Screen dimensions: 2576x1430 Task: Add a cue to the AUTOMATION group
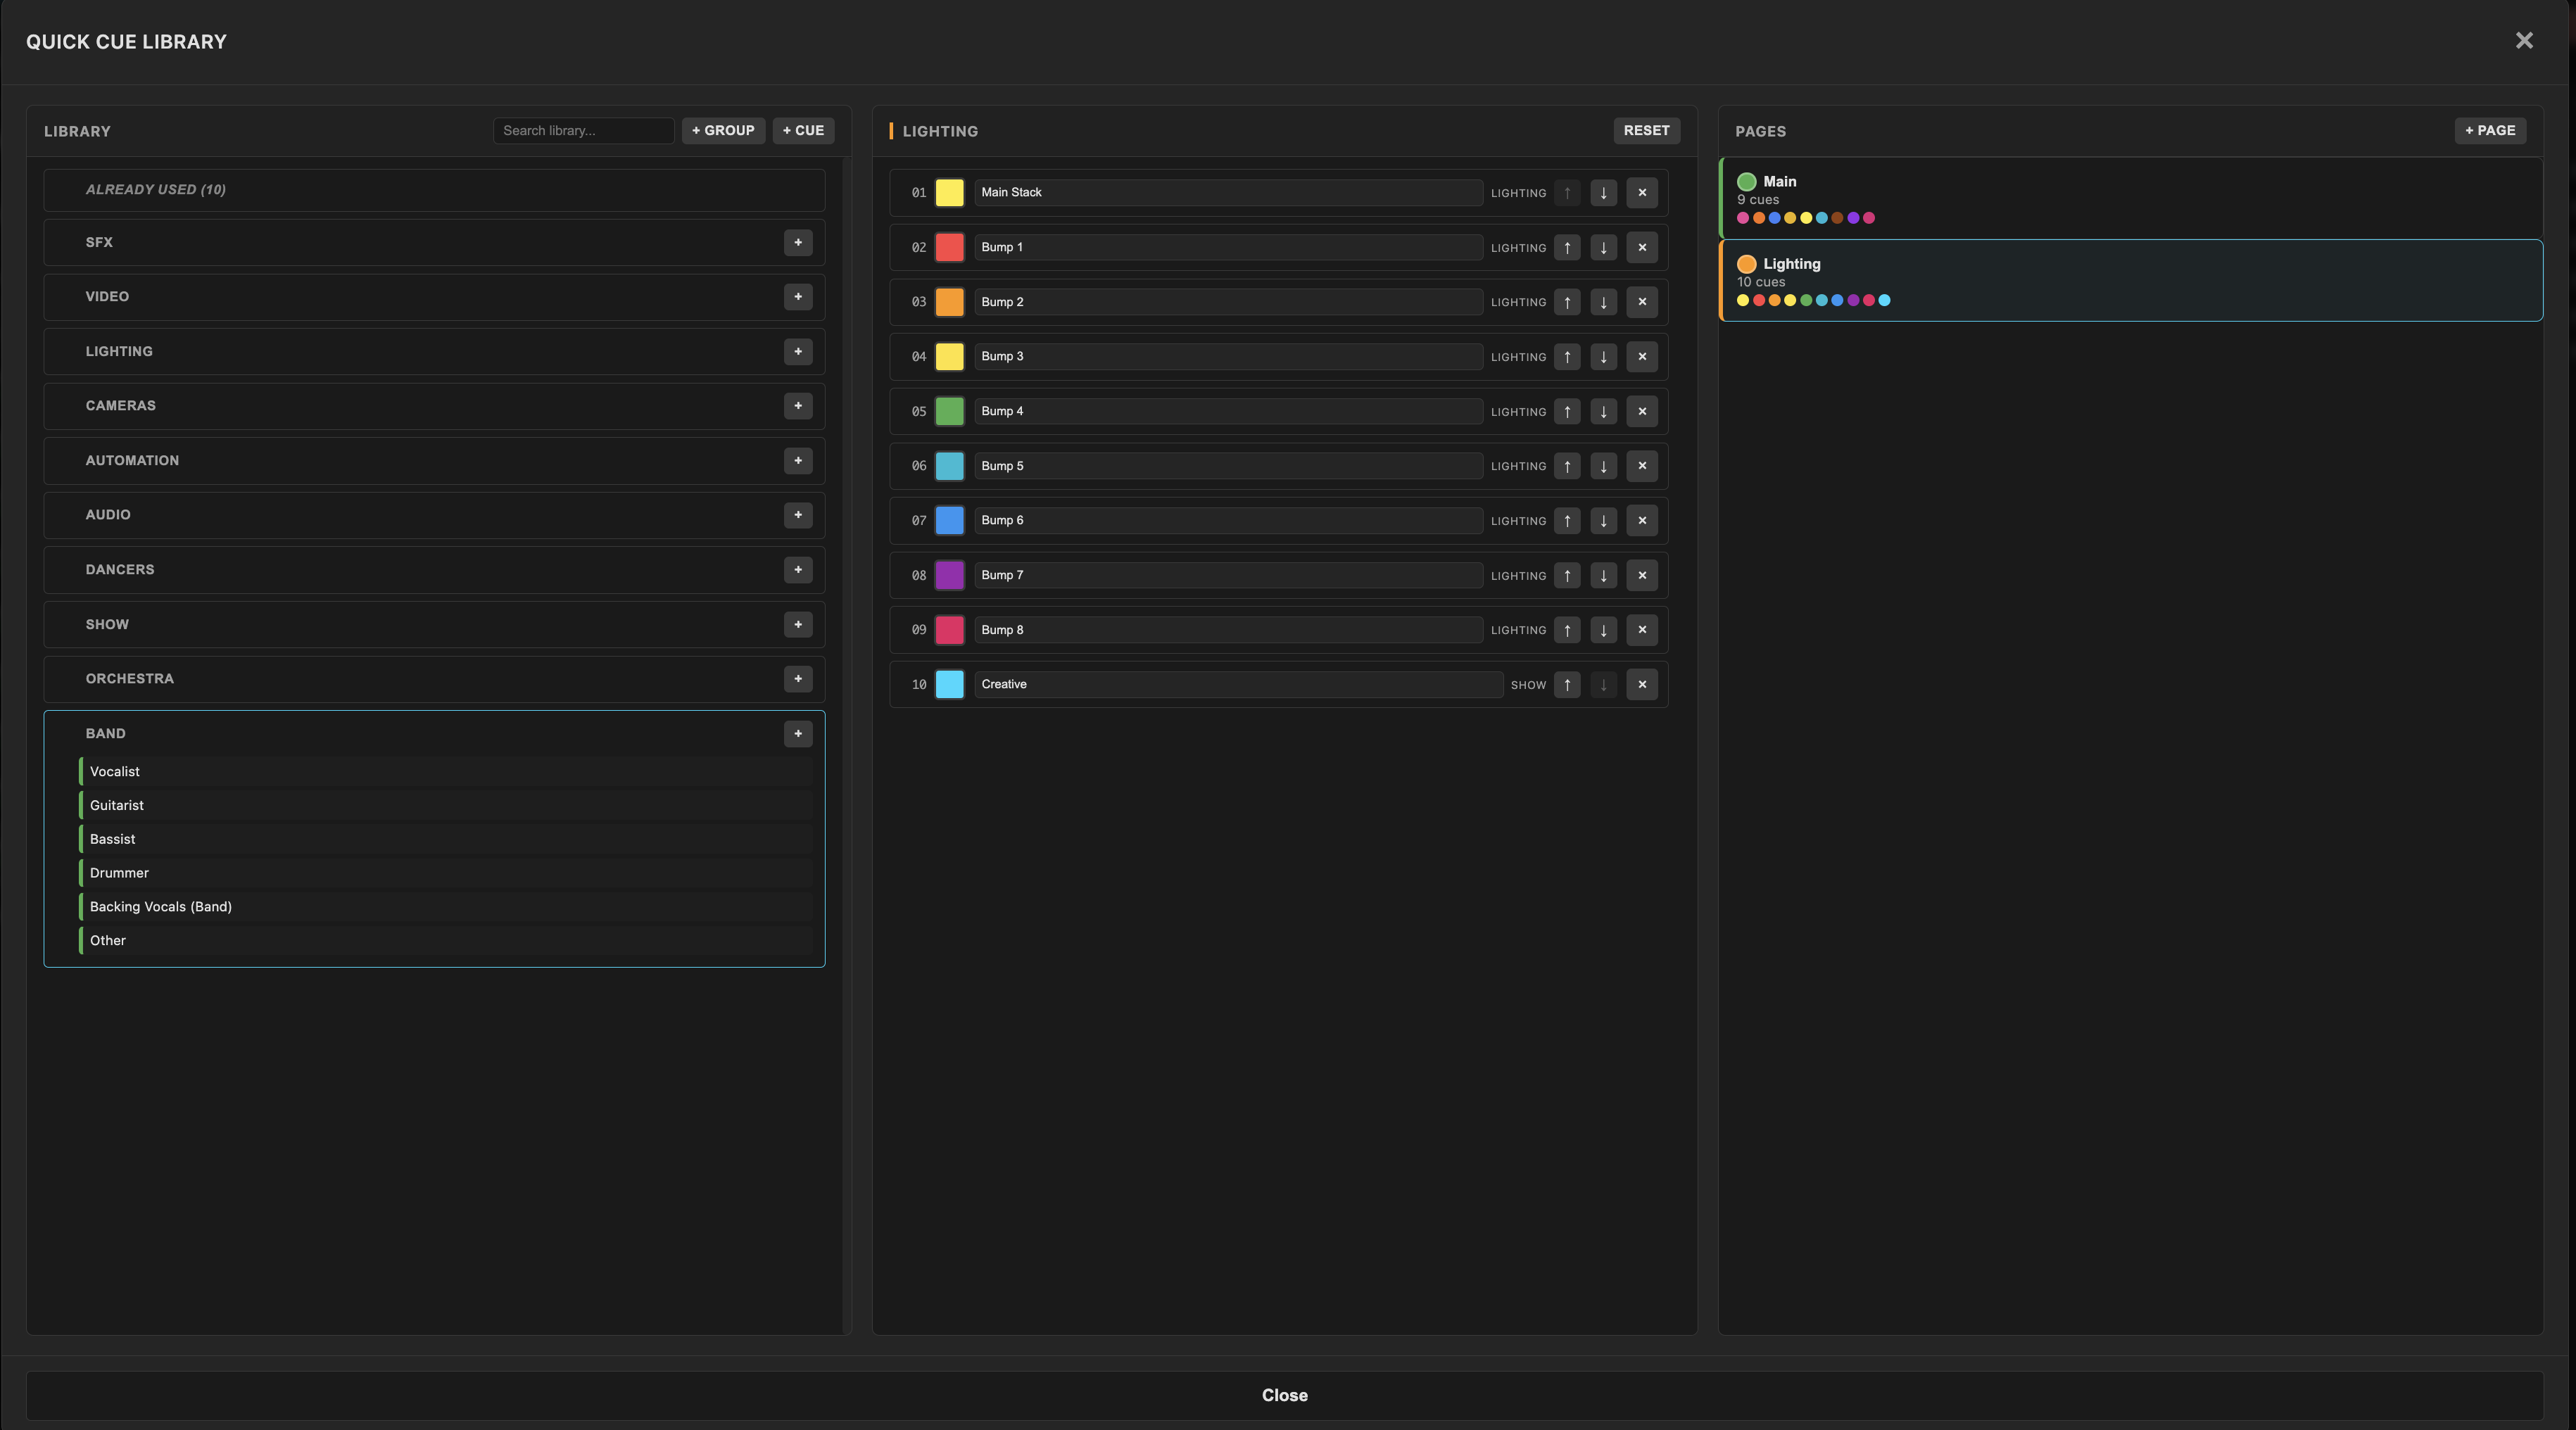pos(798,460)
